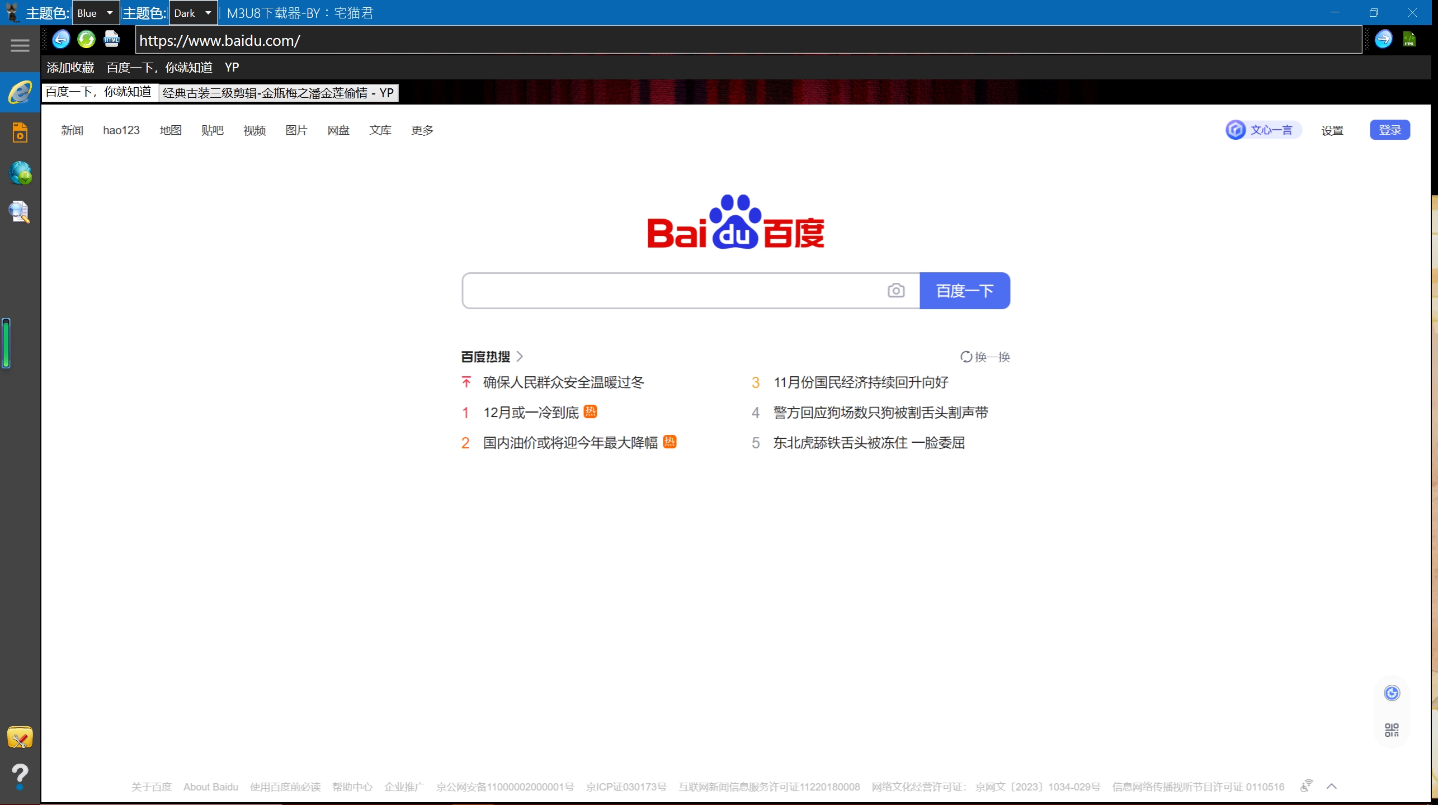This screenshot has width=1438, height=805.
Task: Click 京ICP证030173号 footer link
Action: 626,787
